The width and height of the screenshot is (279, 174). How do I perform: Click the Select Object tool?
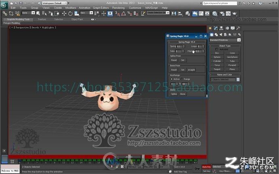[38, 13]
